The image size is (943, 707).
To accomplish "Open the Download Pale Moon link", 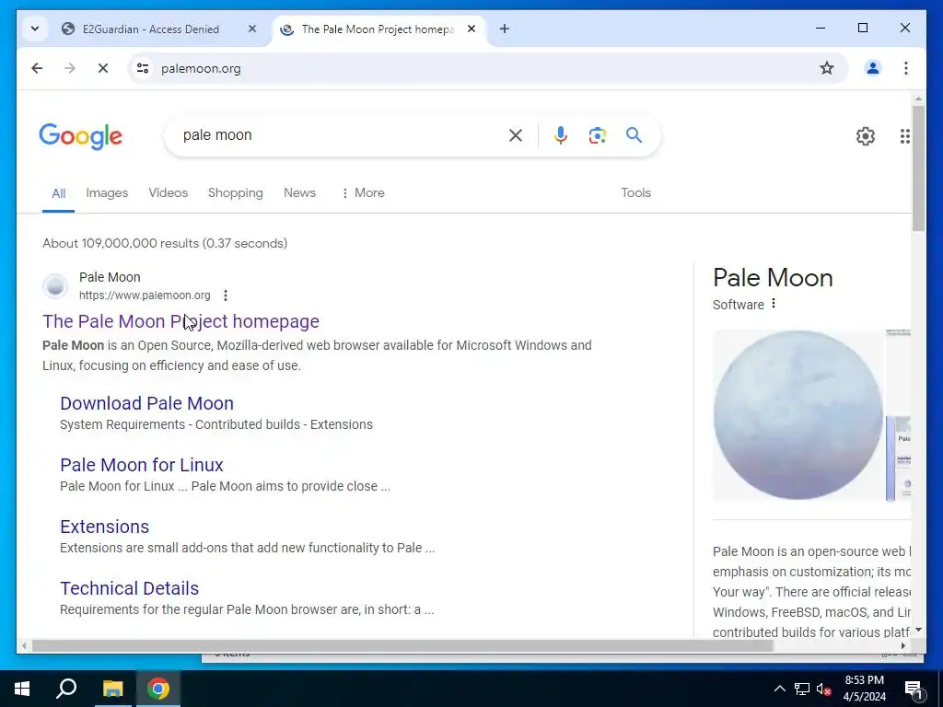I will pos(146,403).
